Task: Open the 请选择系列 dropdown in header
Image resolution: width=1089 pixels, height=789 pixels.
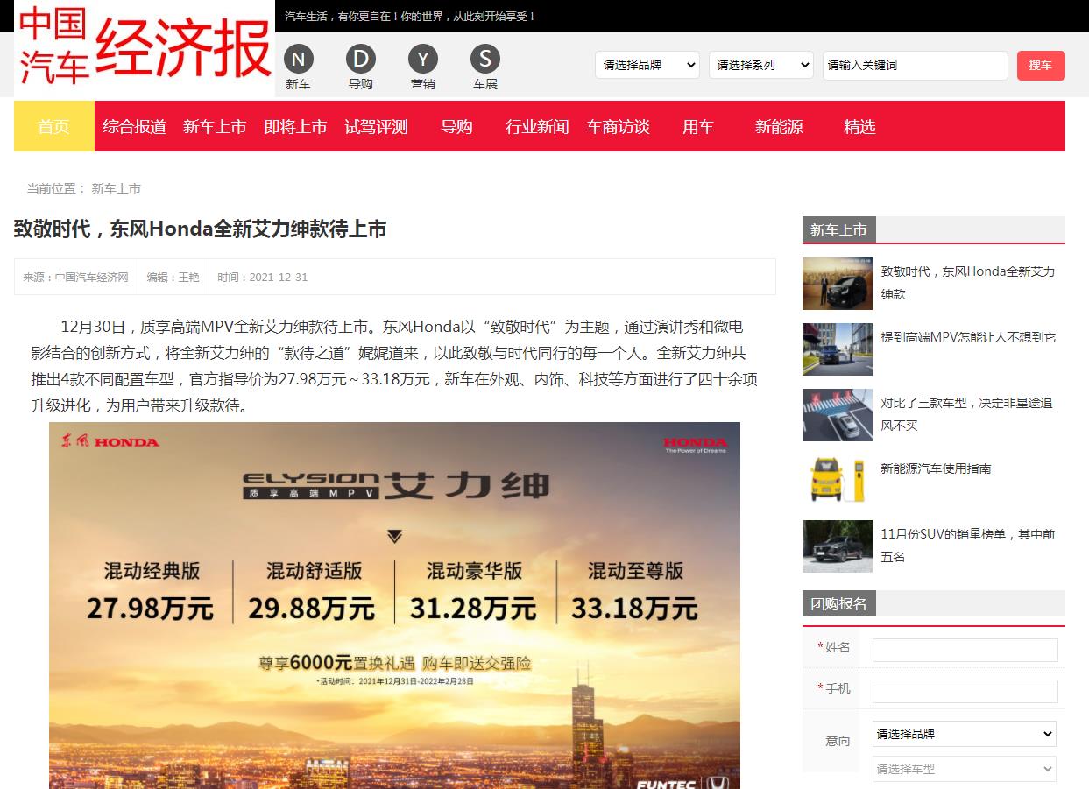Action: coord(761,65)
